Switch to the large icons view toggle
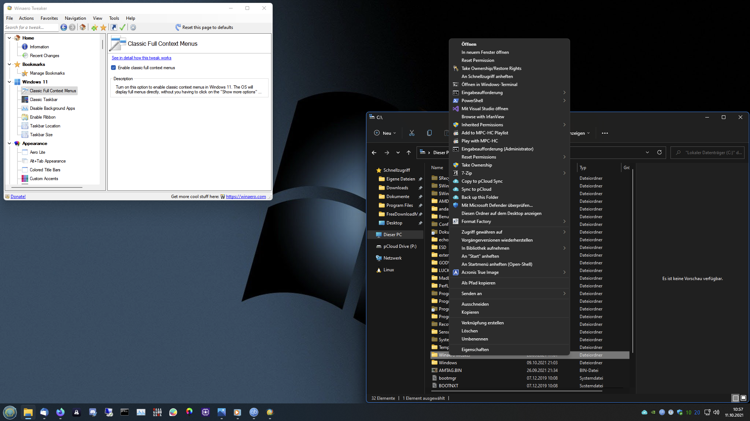 click(x=743, y=398)
